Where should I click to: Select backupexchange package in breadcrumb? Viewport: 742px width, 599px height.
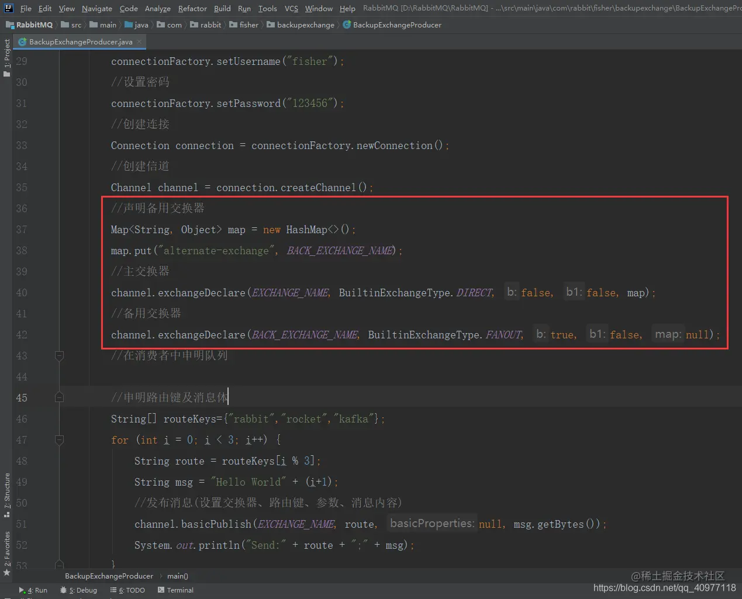301,25
